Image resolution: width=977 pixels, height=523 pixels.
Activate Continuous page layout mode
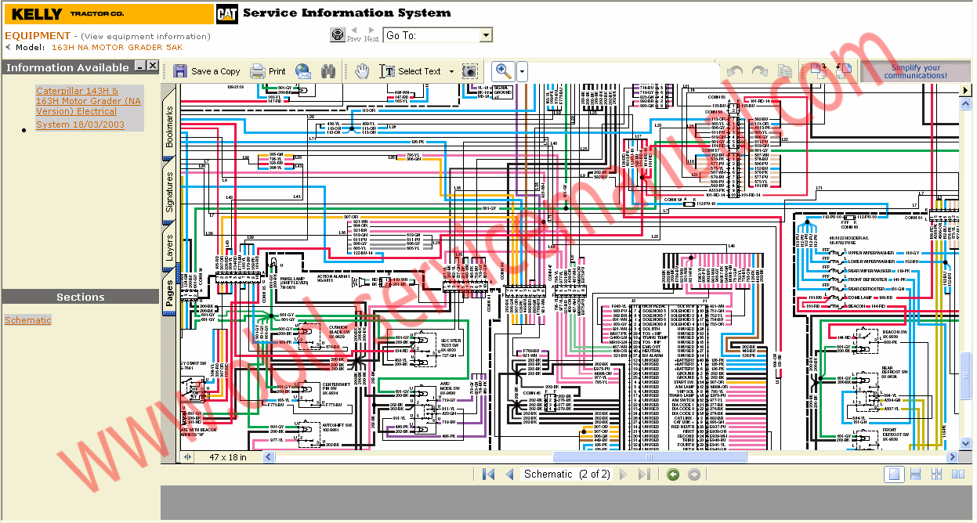915,474
